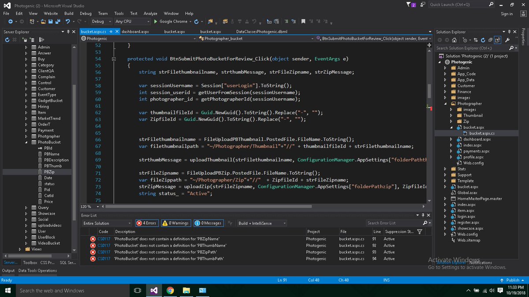Click the error icon on PBZipName row
529x297 pixels.
point(93,239)
